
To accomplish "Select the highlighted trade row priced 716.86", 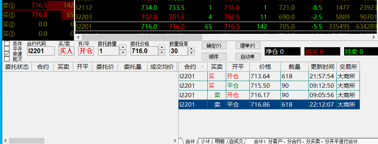I will (x=269, y=104).
